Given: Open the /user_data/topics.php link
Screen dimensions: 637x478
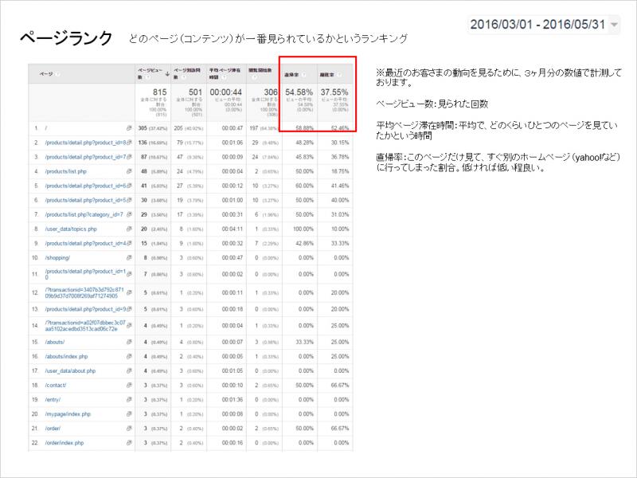Looking at the screenshot, I should click(x=71, y=229).
